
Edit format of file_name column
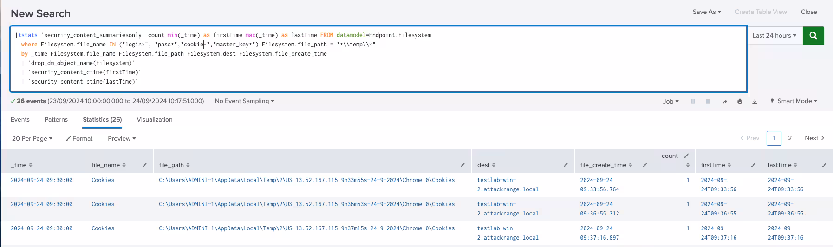pos(144,165)
